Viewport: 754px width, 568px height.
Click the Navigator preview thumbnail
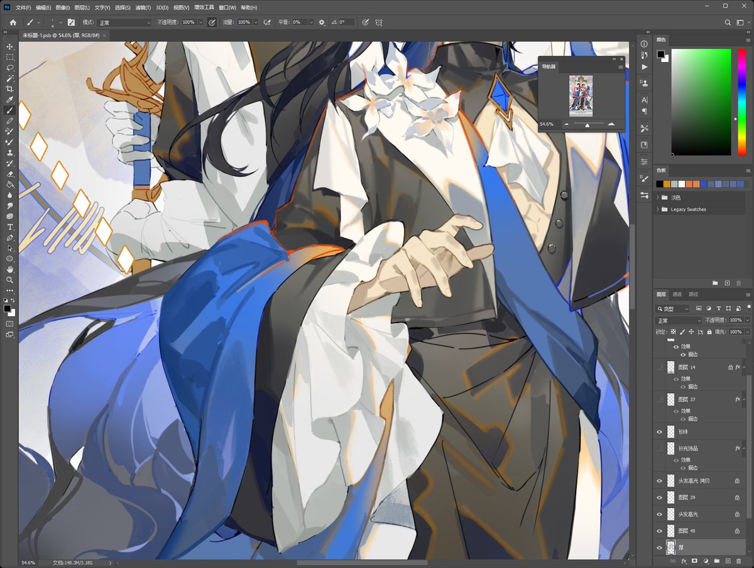pyautogui.click(x=581, y=96)
